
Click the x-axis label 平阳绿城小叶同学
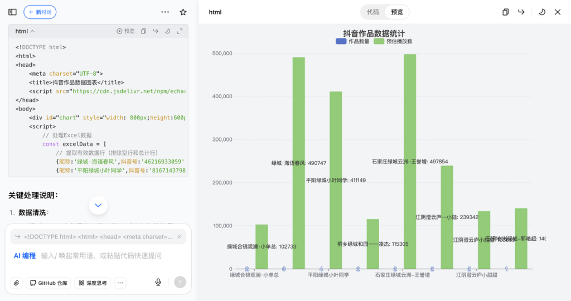click(x=328, y=275)
